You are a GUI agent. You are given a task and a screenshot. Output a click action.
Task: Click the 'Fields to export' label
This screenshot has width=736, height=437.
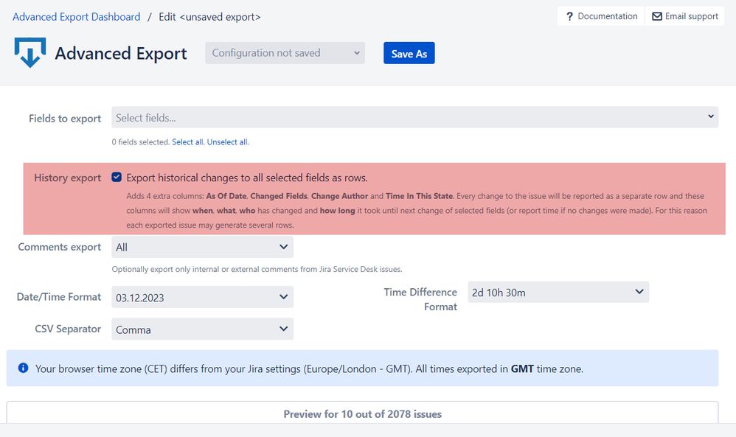(x=65, y=118)
